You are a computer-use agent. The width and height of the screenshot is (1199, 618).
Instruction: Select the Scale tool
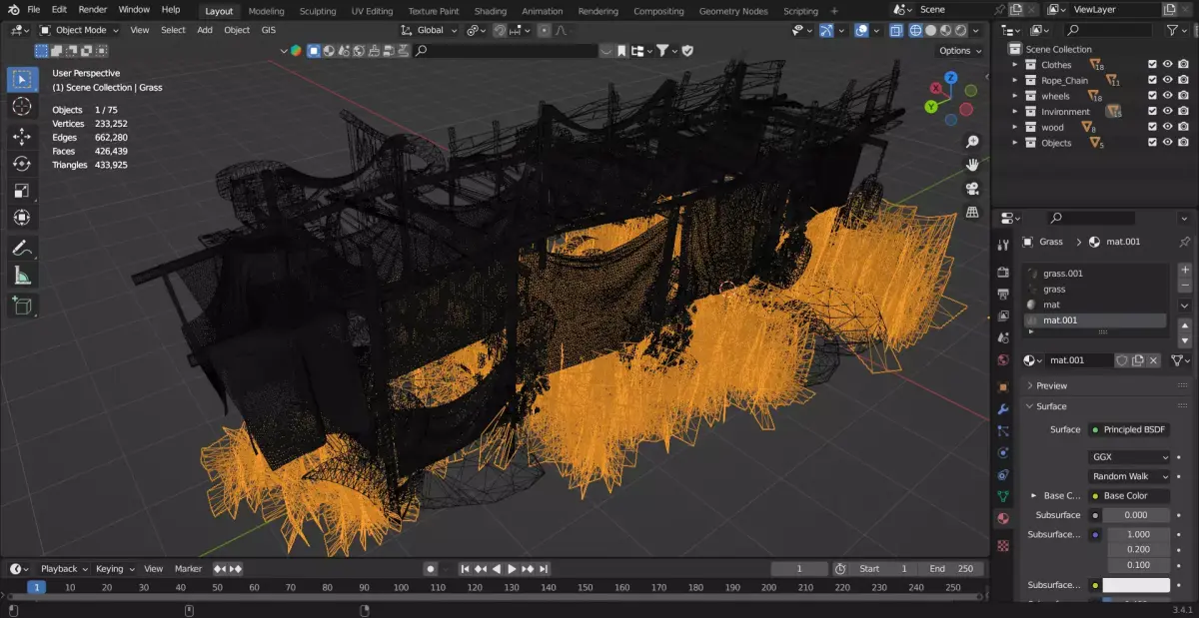[x=22, y=191]
